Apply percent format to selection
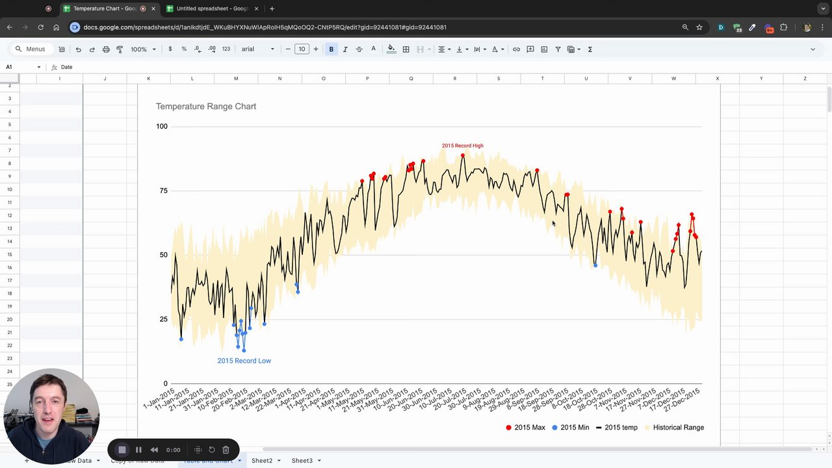Image resolution: width=832 pixels, height=468 pixels. [x=184, y=49]
